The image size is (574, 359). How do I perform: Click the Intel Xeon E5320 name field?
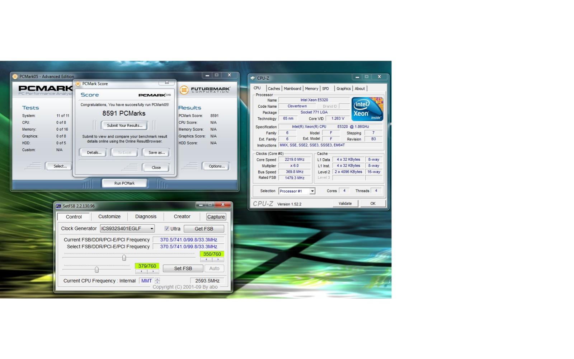314,100
